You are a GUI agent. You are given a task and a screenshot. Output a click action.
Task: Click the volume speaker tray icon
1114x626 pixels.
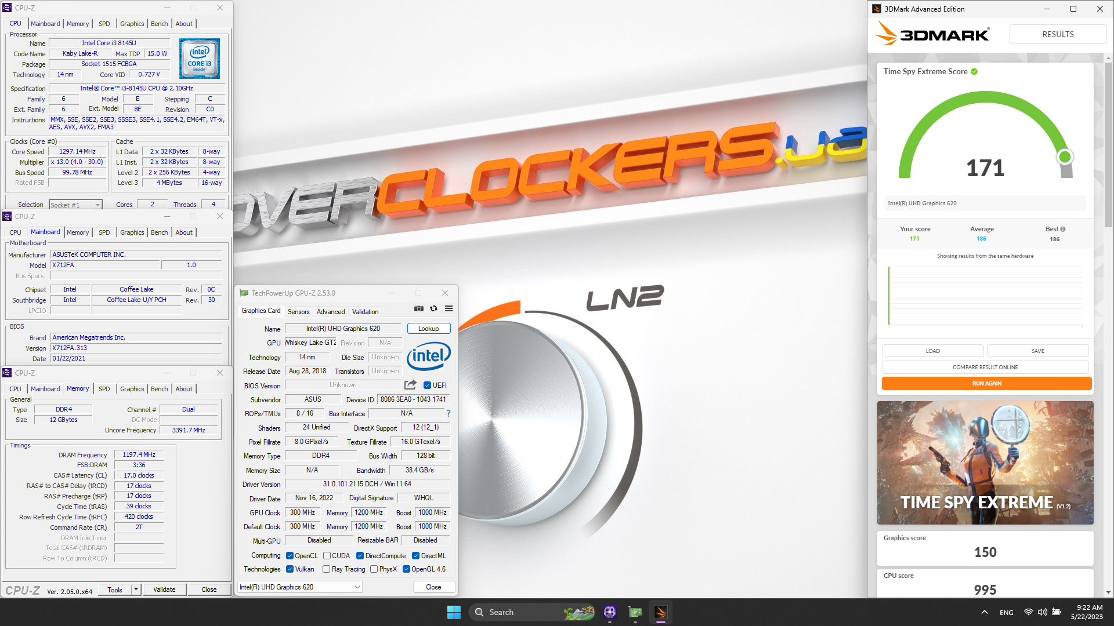pos(1042,612)
